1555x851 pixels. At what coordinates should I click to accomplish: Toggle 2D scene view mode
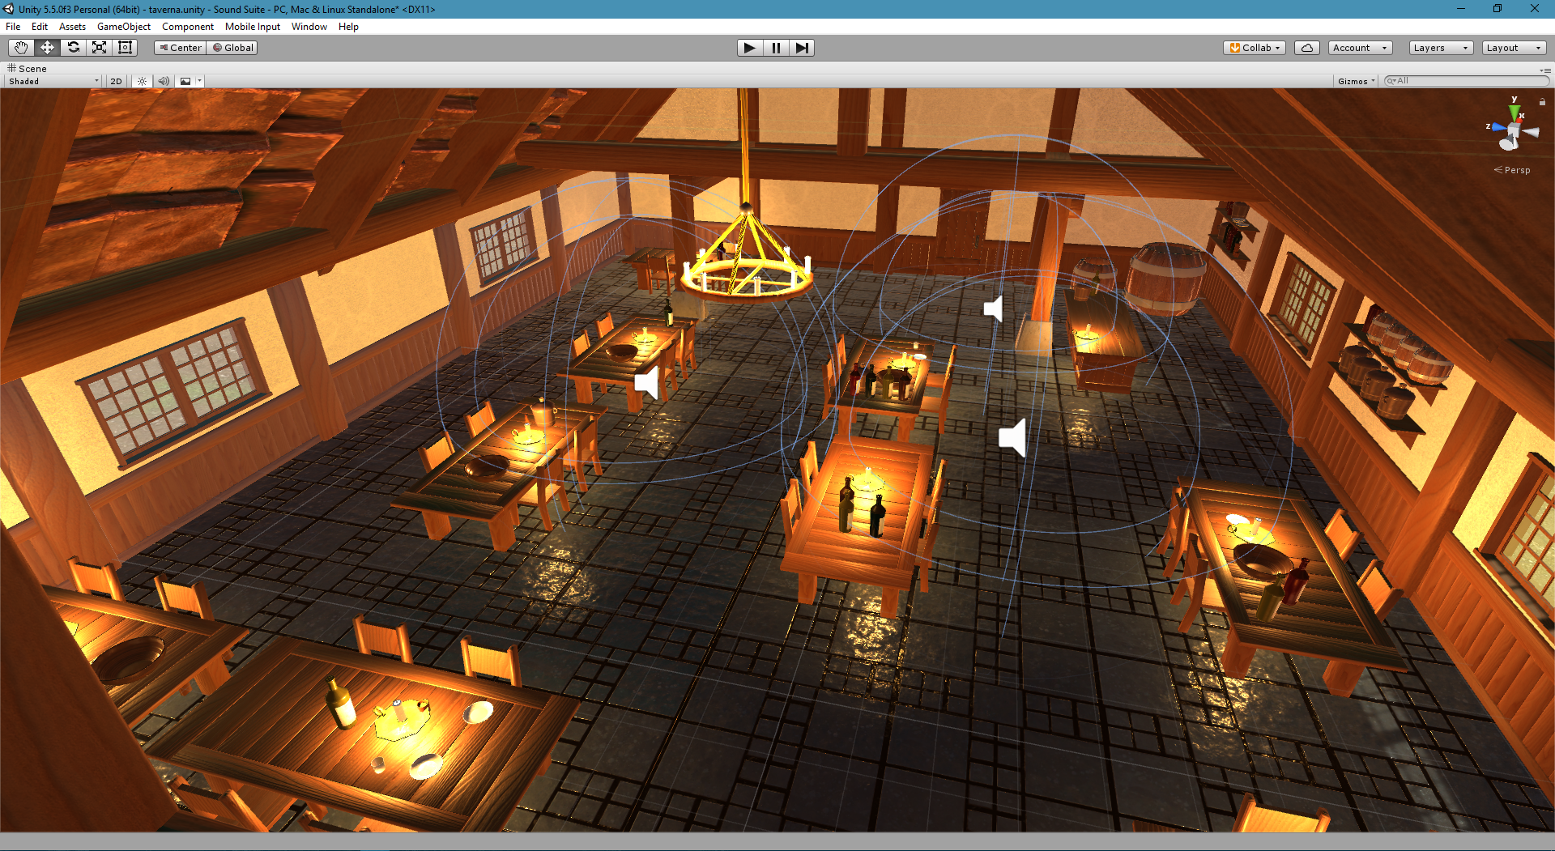point(116,81)
